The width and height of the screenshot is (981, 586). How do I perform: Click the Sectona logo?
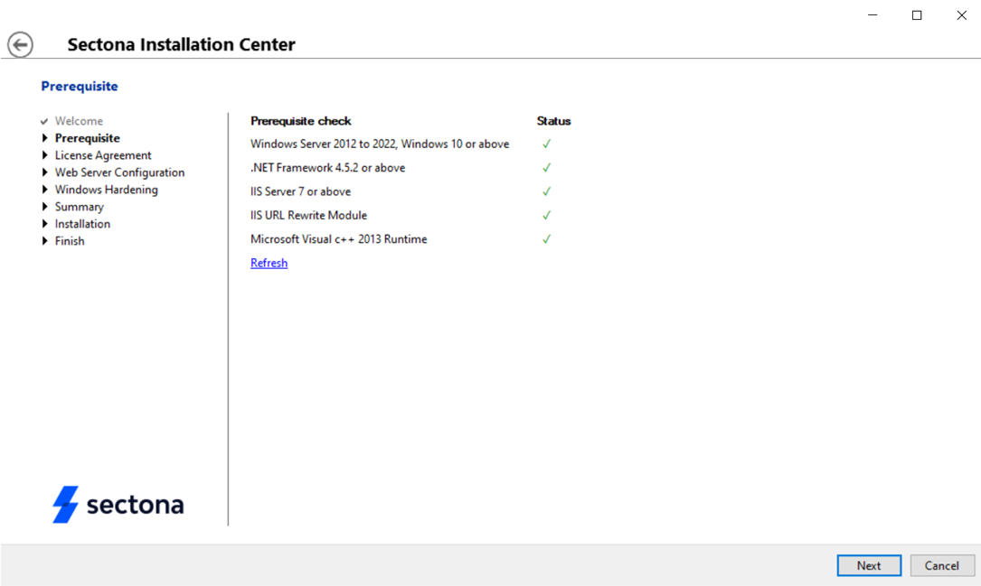point(116,504)
